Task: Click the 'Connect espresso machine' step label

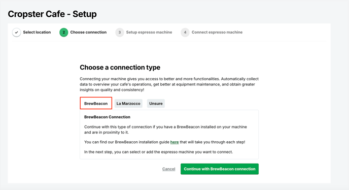Action: (x=217, y=32)
